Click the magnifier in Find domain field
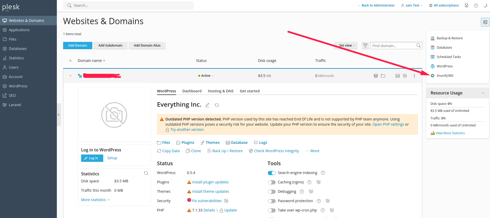 [x=419, y=46]
